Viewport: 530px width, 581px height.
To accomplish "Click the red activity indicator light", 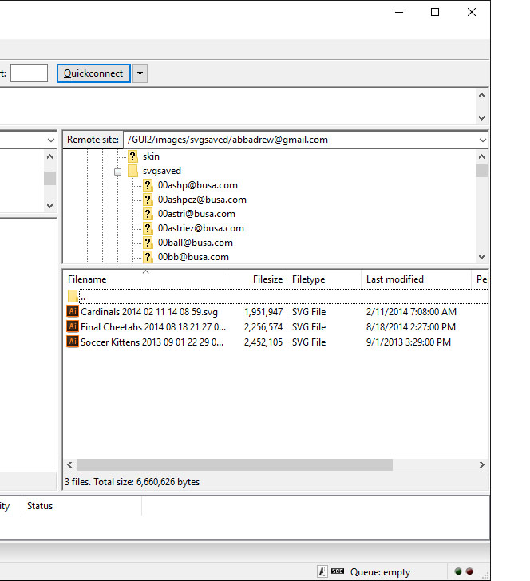I will 469,571.
